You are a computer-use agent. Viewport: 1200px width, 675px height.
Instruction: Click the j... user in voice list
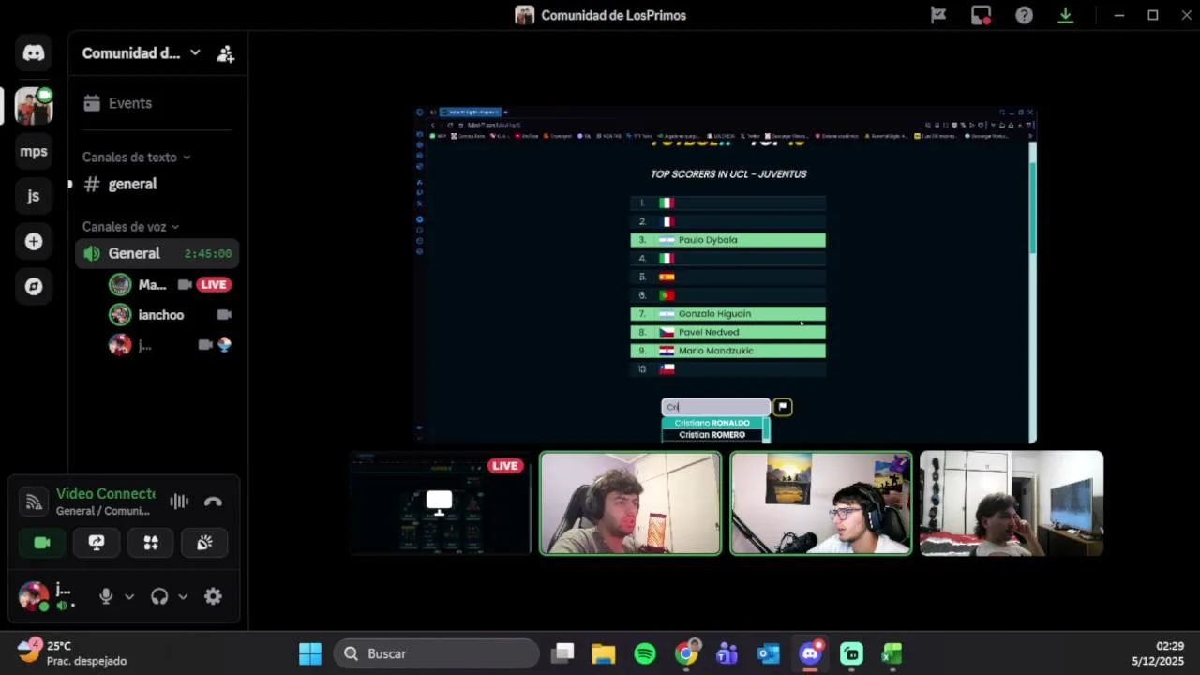(145, 345)
